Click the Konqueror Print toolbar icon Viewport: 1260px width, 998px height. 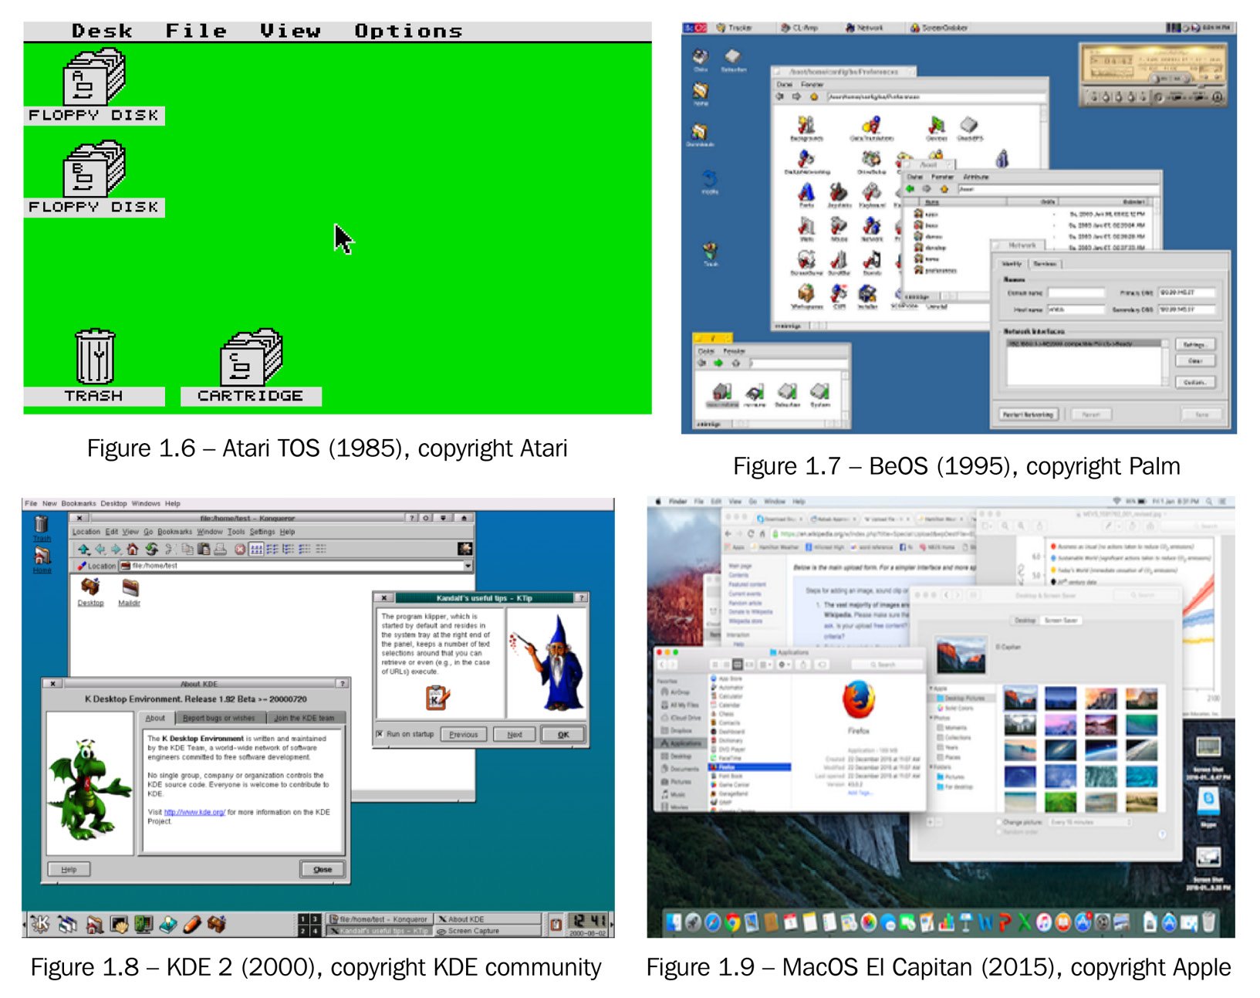[220, 550]
